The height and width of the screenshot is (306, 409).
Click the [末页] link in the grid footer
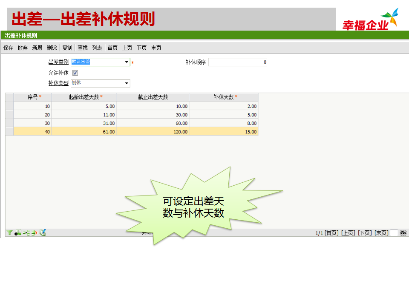click(381, 233)
